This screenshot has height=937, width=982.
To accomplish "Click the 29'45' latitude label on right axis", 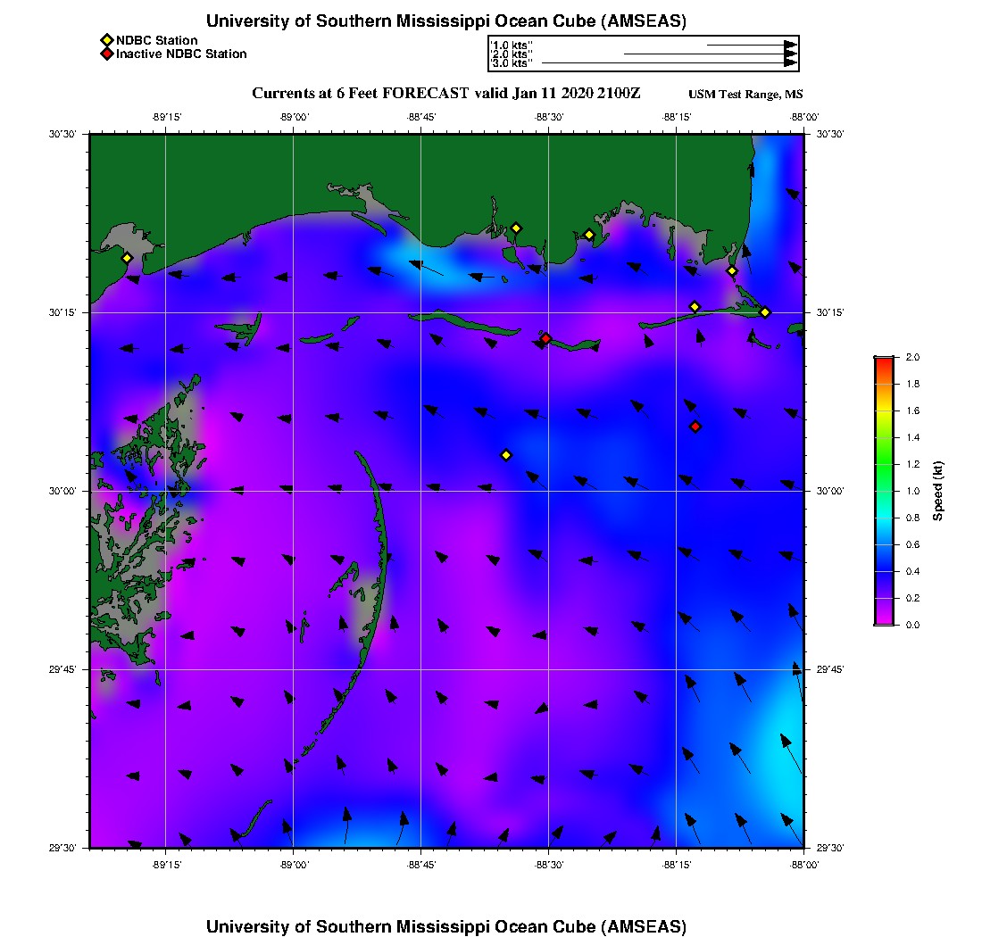I will click(830, 669).
